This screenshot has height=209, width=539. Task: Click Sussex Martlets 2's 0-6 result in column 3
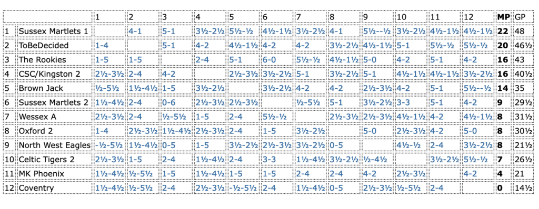click(169, 102)
